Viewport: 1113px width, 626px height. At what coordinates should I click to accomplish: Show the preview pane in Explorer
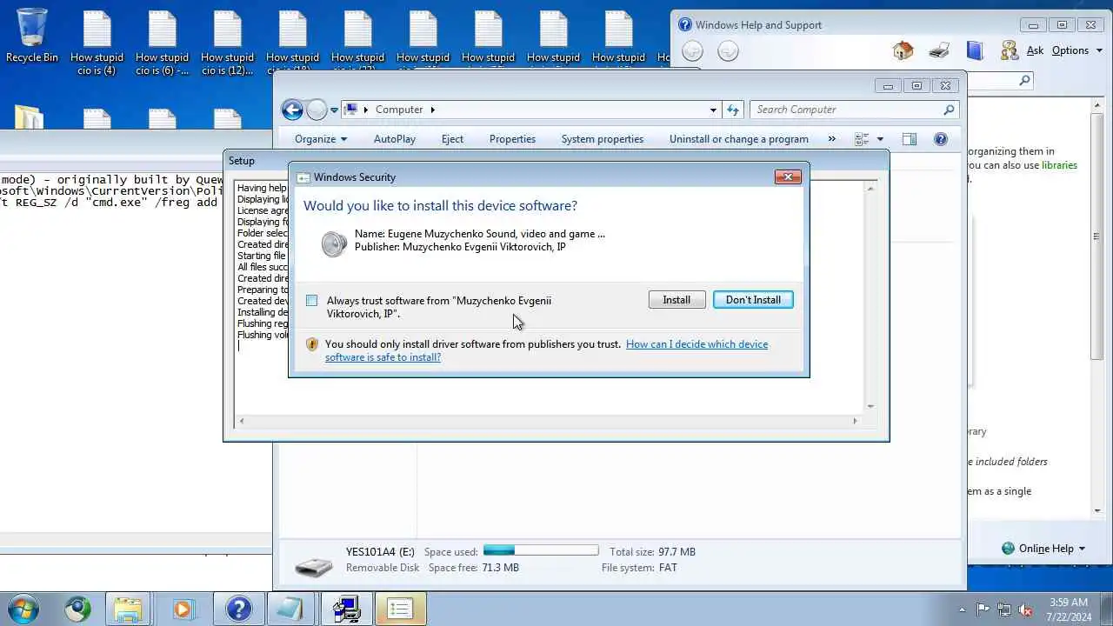910,139
